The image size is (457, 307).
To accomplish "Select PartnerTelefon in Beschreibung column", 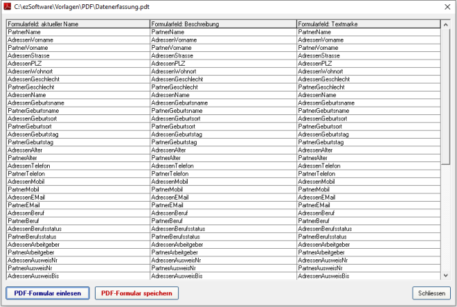I will pos(223,174).
